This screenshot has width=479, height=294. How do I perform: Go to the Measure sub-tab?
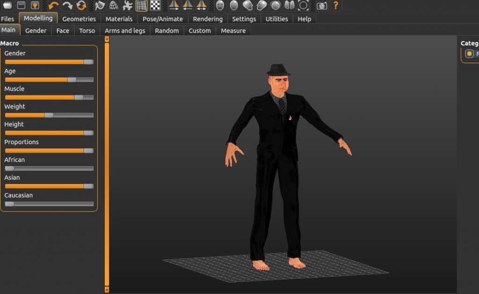233,31
